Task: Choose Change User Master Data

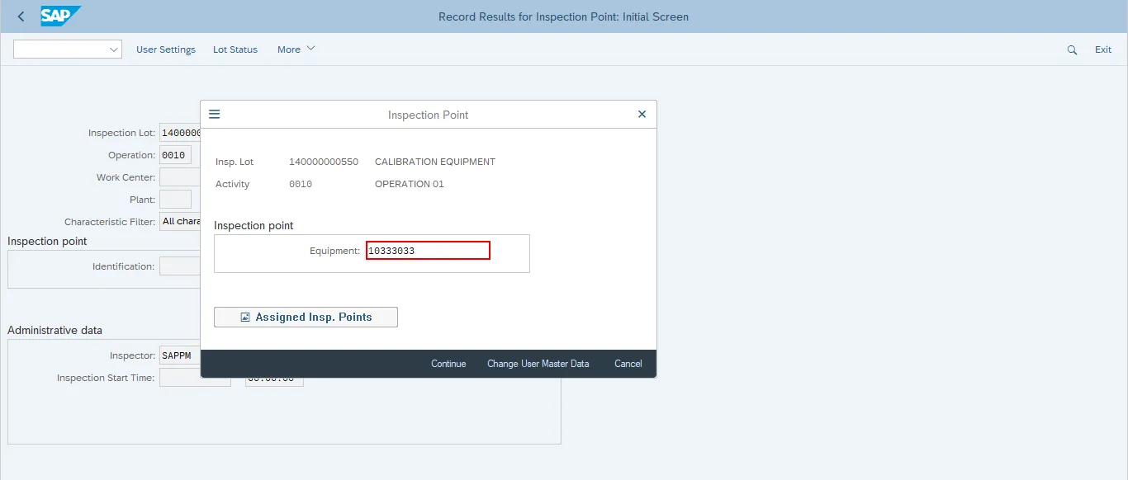Action: [538, 364]
